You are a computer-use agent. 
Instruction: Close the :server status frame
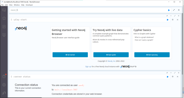pos(179,73)
